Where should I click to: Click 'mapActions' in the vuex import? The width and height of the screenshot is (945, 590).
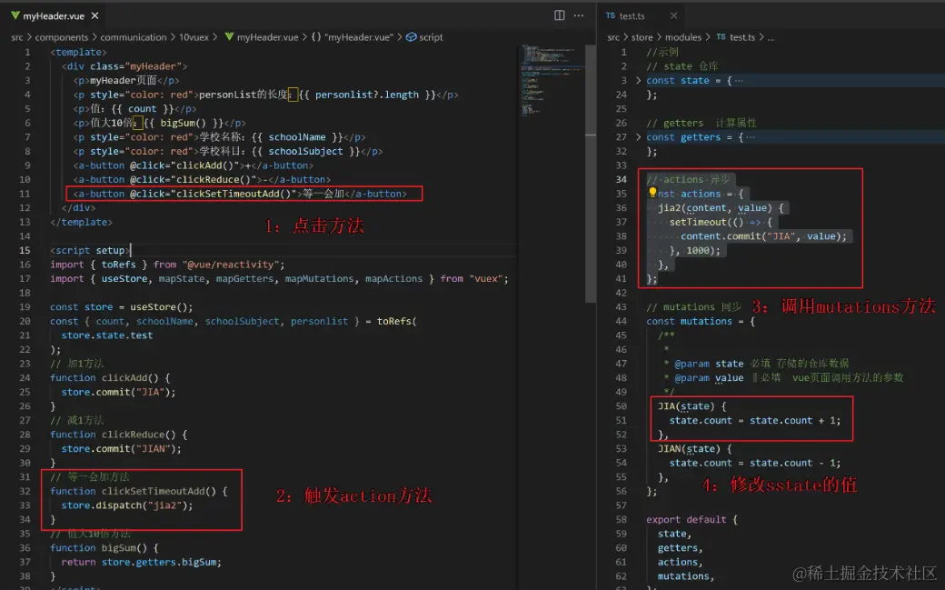393,279
